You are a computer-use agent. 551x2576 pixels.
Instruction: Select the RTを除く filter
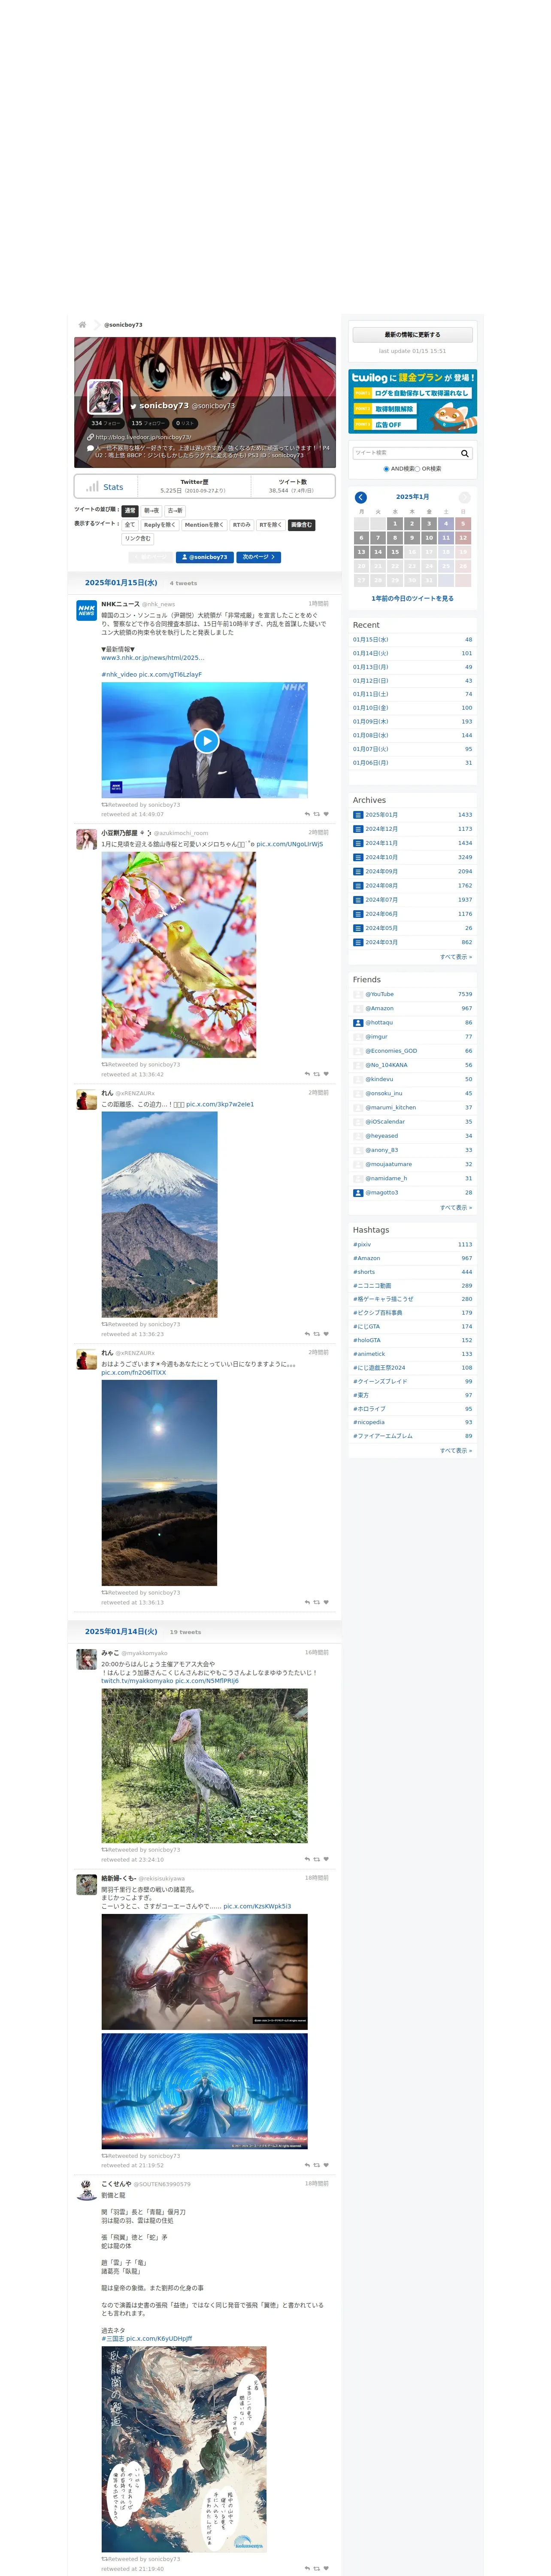[x=271, y=525]
